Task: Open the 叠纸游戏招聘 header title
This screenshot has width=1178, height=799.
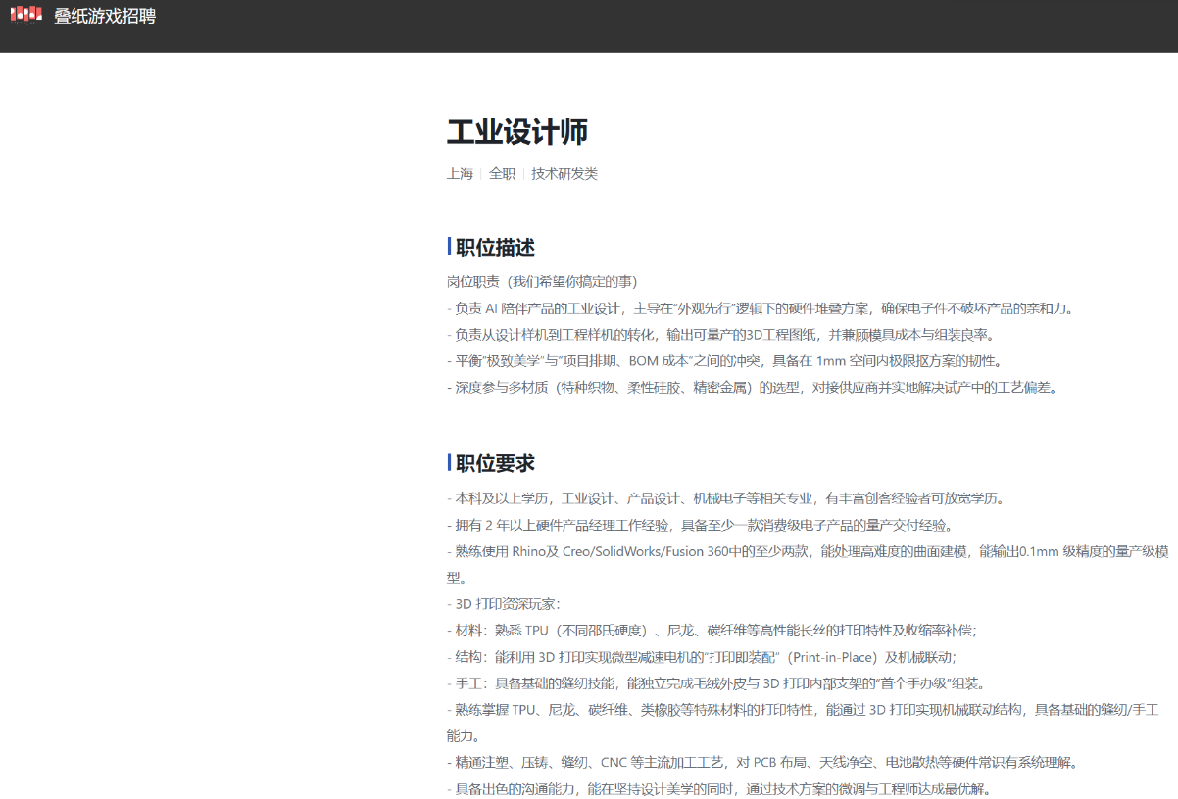Action: [105, 16]
